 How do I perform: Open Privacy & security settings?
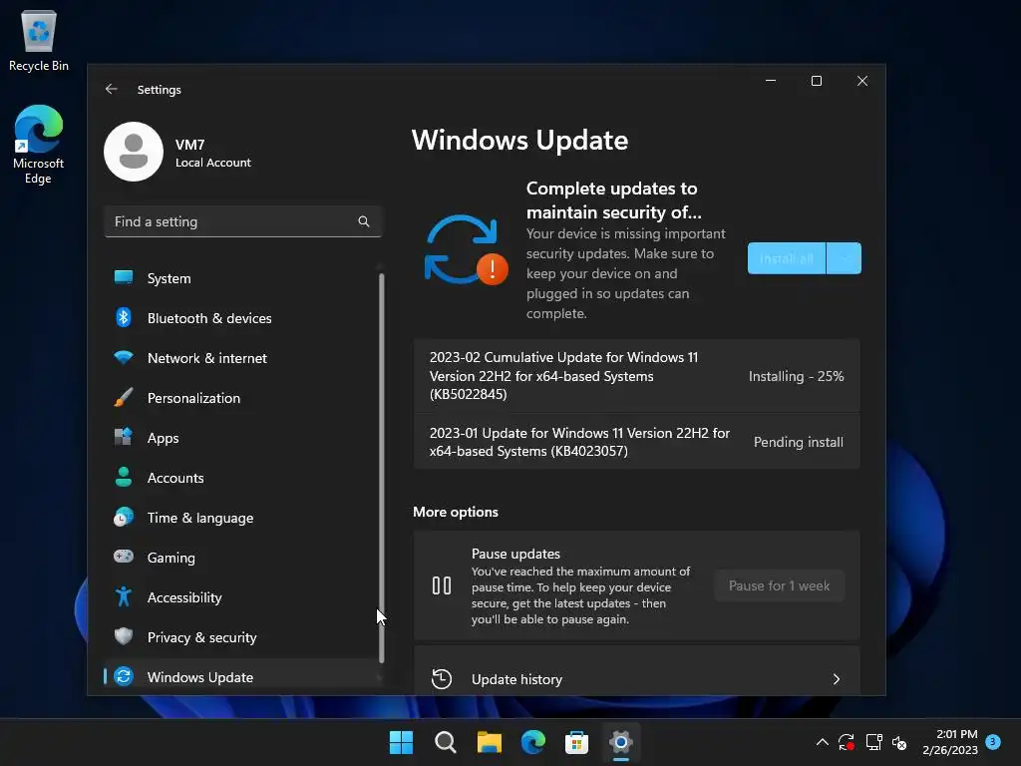point(241,637)
